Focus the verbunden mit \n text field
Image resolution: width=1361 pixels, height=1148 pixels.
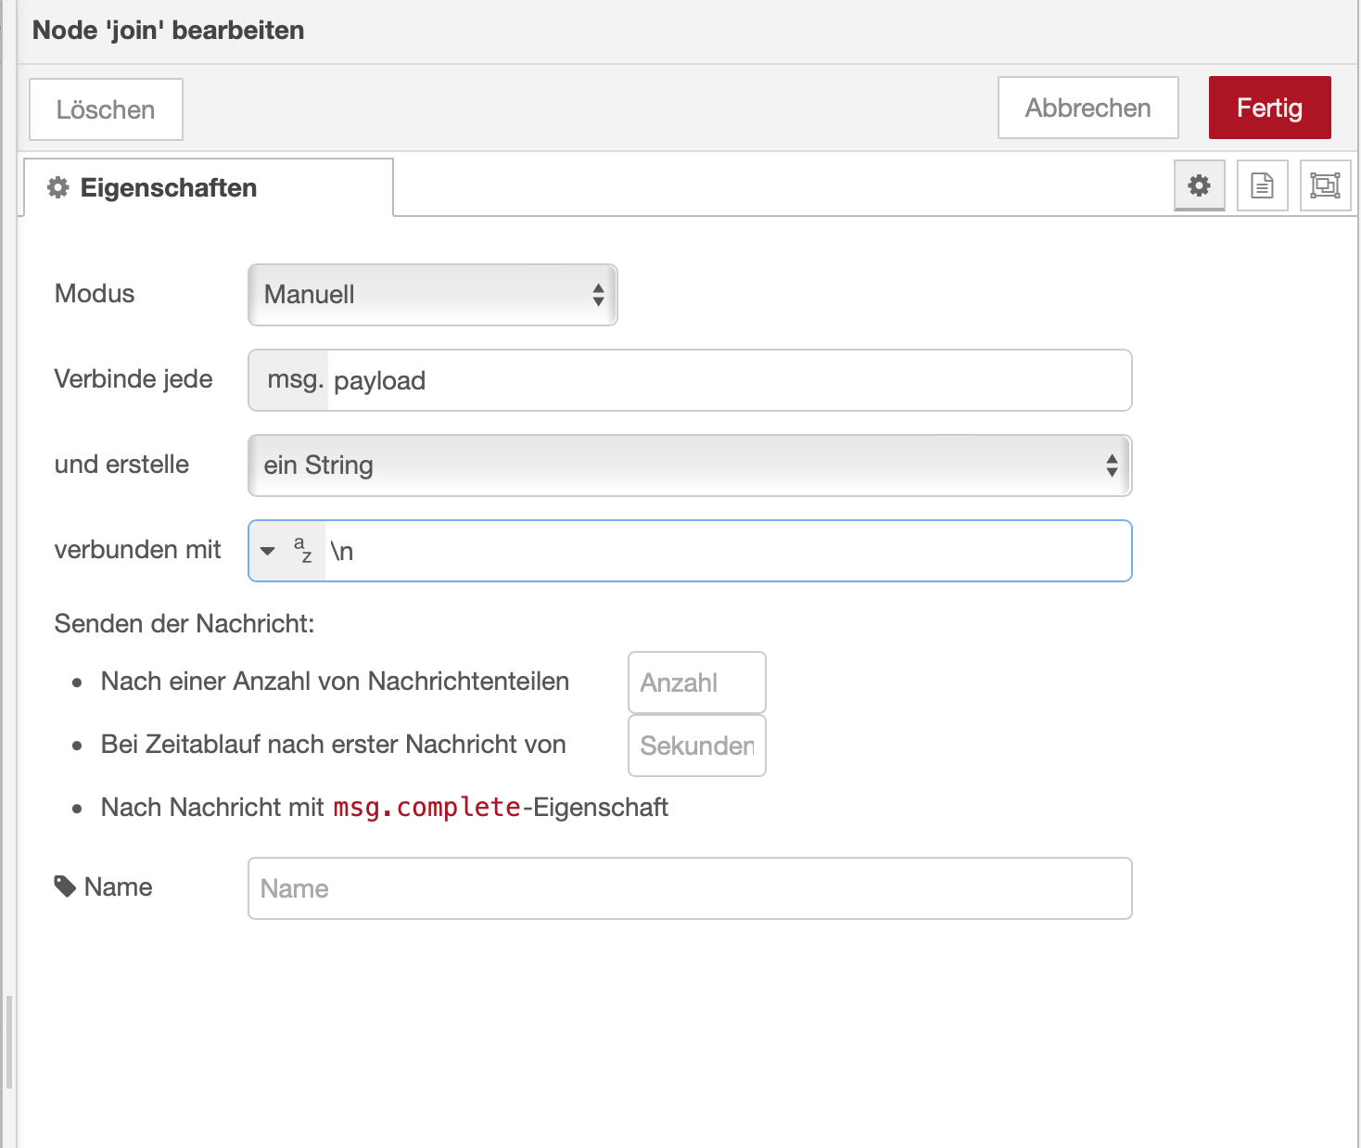click(728, 551)
